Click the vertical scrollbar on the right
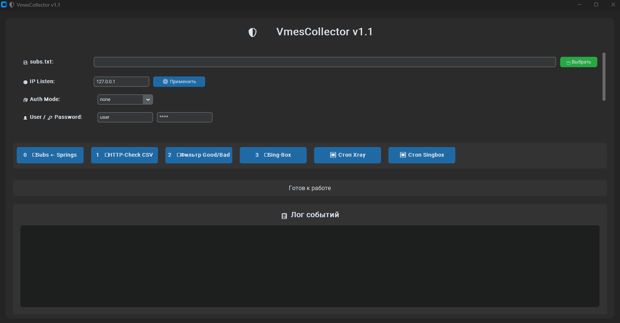This screenshot has width=620, height=323. 604,76
